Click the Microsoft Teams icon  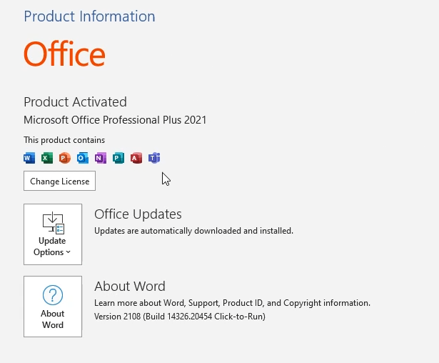[x=154, y=158]
